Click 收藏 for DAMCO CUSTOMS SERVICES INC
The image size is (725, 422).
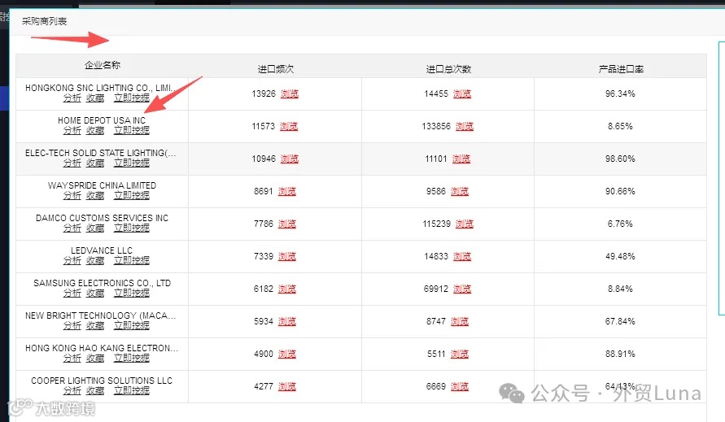pyautogui.click(x=95, y=228)
